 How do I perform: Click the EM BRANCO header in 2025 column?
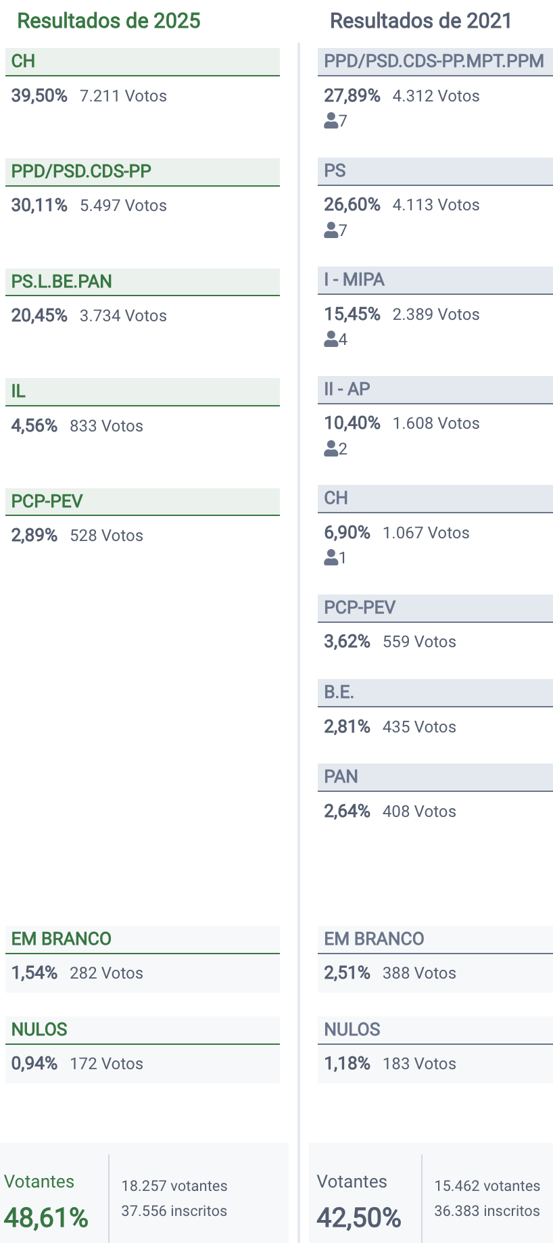point(142,939)
